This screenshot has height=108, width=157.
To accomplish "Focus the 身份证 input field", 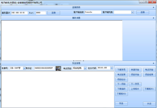I will (44, 68).
